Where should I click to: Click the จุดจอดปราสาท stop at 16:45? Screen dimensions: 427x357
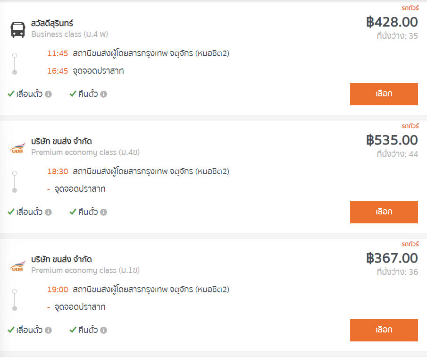pos(98,71)
